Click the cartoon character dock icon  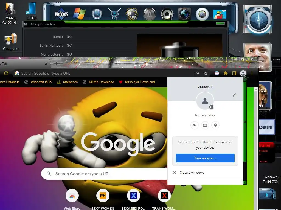220,14
